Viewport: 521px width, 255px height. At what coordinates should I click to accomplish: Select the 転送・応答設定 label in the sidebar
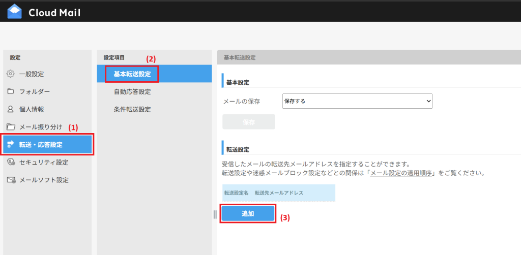(x=41, y=145)
